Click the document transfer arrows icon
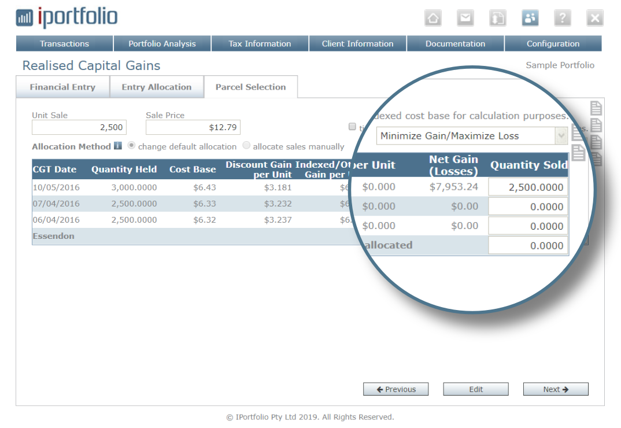This screenshot has height=428, width=621. pos(497,19)
